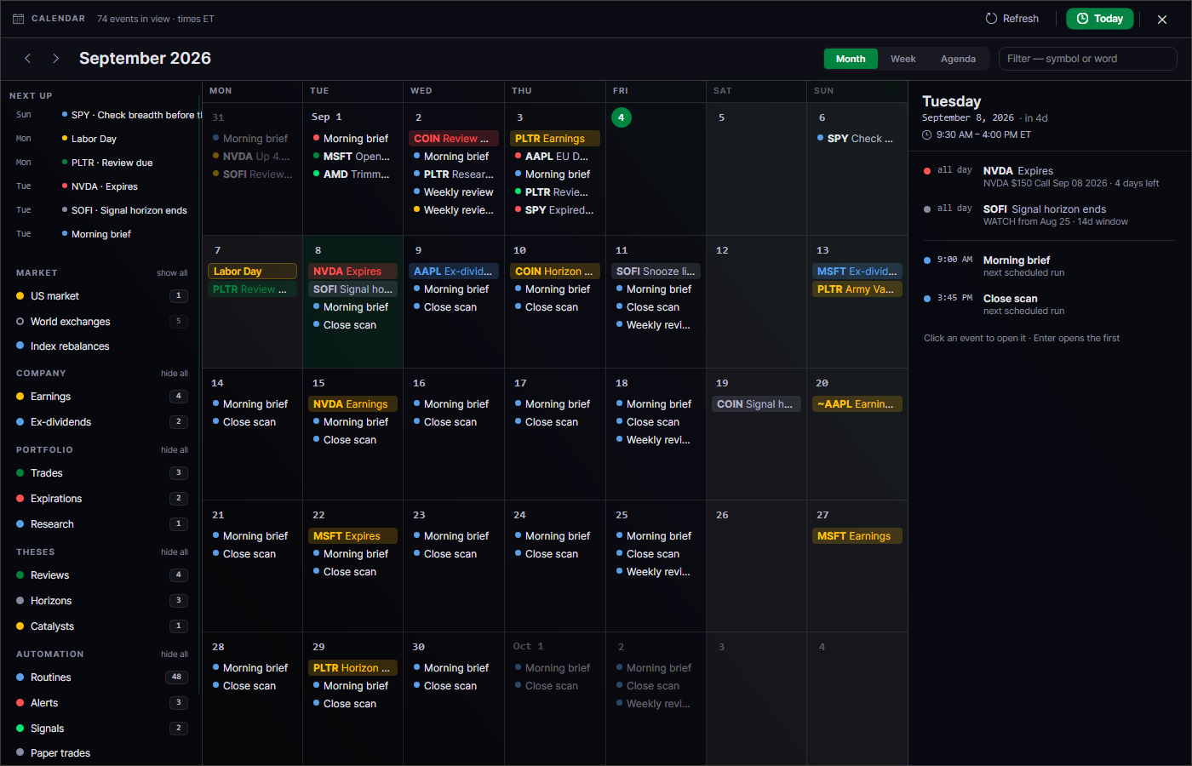Open the SOFI Snooze event on Sep 11
Screen dimensions: 1192x766
656,272
